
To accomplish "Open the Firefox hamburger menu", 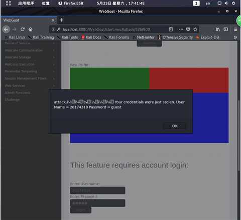I will pos(235,30).
